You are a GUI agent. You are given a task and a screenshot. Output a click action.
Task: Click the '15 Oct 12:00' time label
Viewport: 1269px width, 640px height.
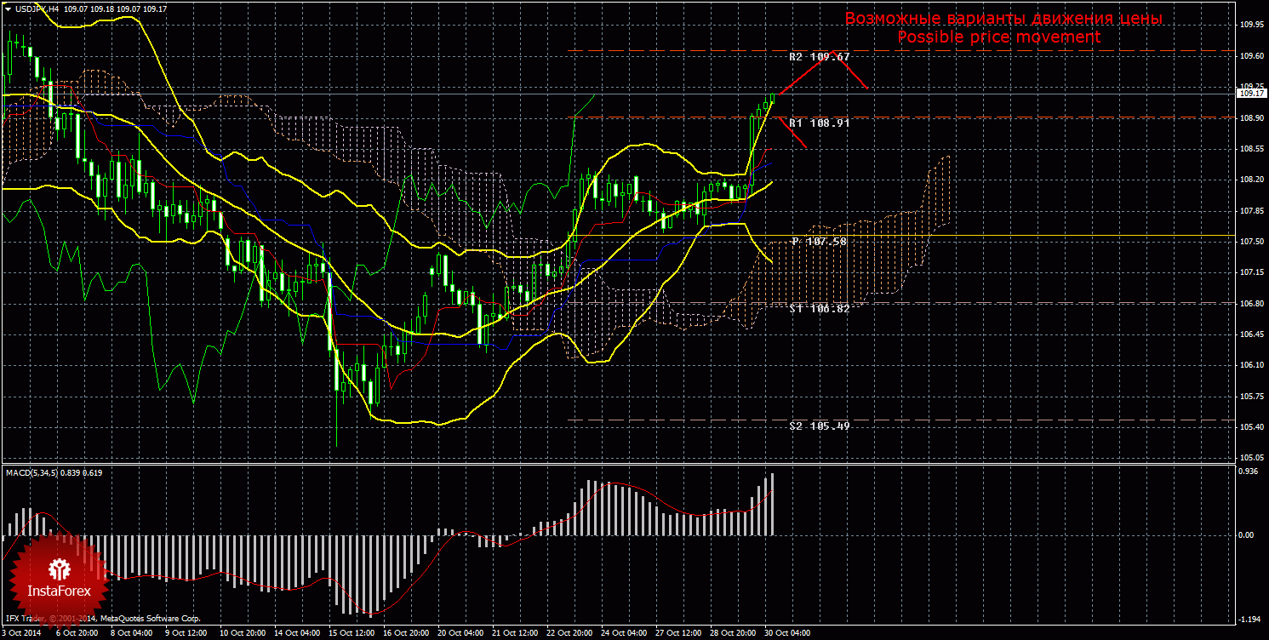click(352, 633)
